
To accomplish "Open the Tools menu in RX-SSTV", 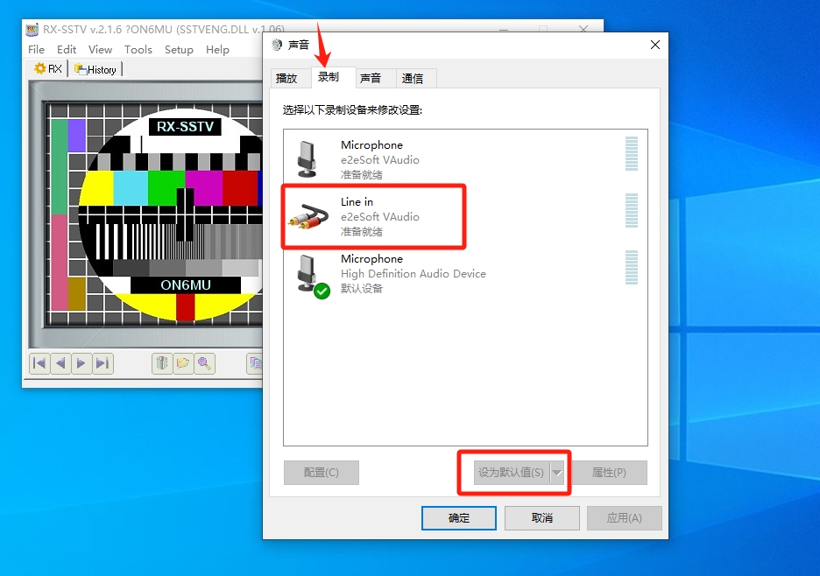I will click(138, 50).
